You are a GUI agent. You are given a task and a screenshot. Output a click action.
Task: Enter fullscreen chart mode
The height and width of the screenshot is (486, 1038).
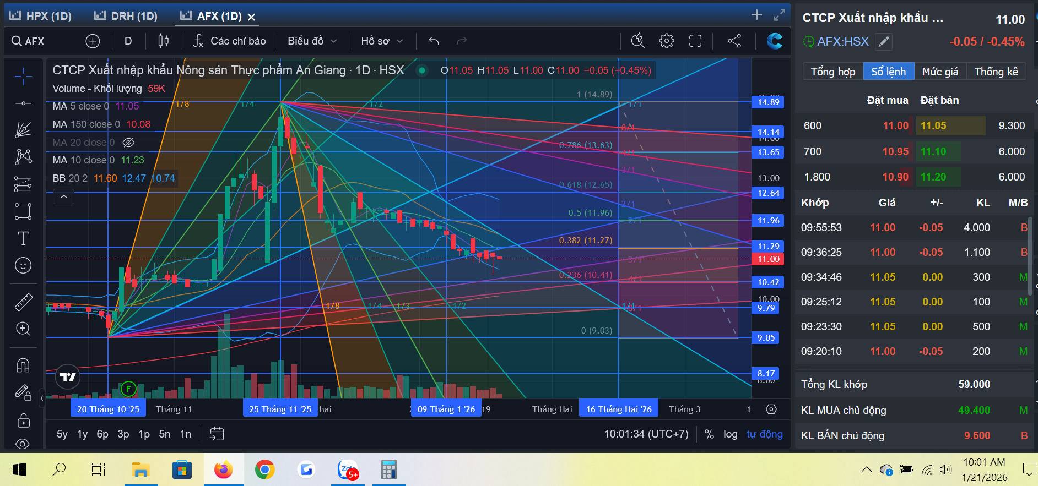tap(695, 41)
